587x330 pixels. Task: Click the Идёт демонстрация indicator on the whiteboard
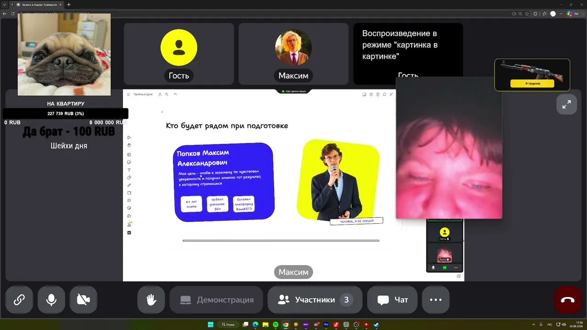tap(293, 91)
